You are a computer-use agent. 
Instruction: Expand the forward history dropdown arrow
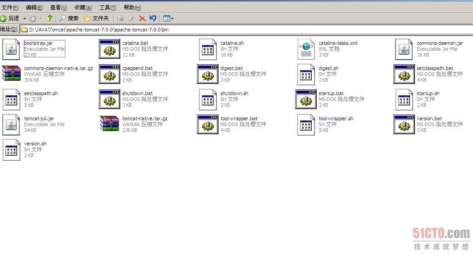point(41,18)
